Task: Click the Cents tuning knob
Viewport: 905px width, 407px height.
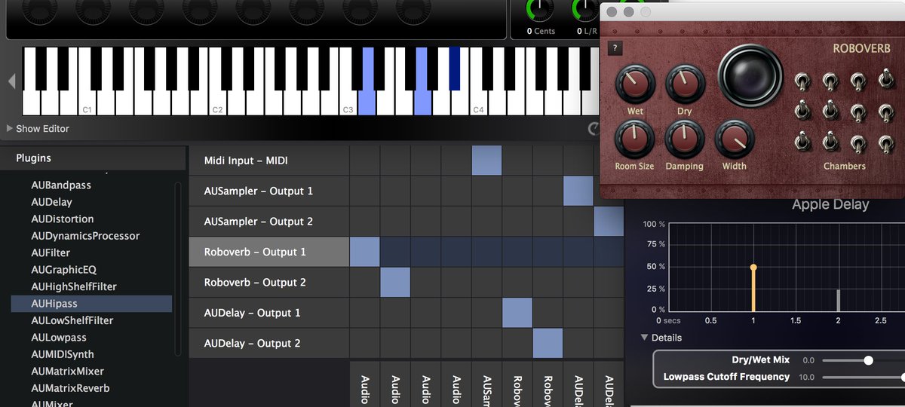Action: coord(540,9)
